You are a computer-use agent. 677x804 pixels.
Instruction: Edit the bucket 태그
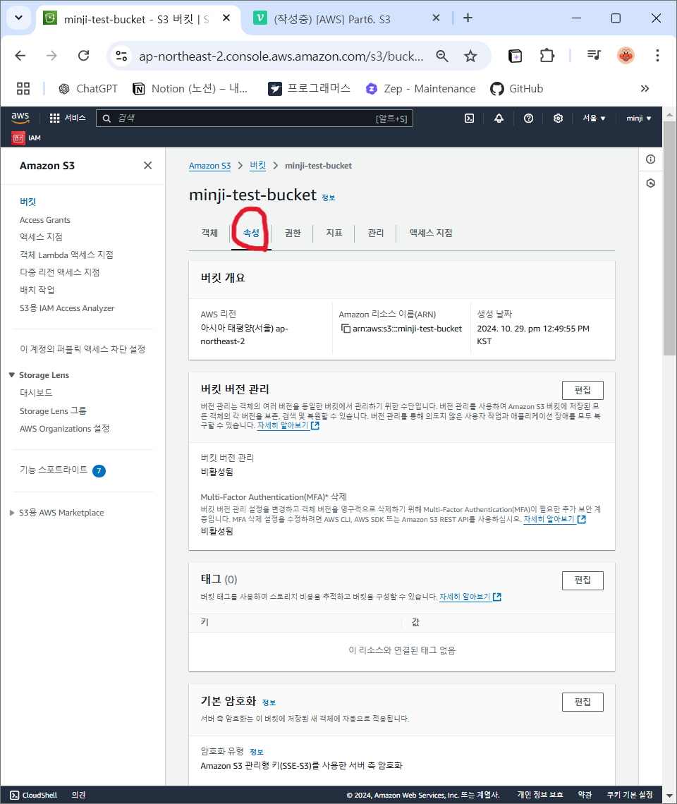pos(582,580)
